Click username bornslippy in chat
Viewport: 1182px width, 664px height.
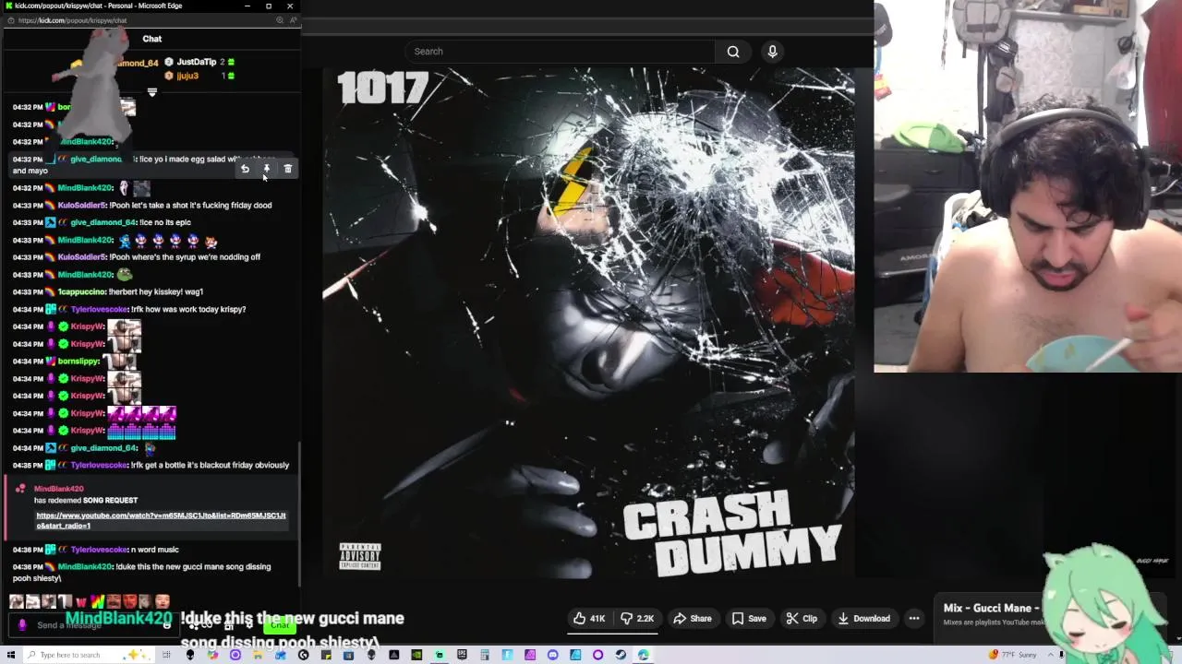point(78,362)
